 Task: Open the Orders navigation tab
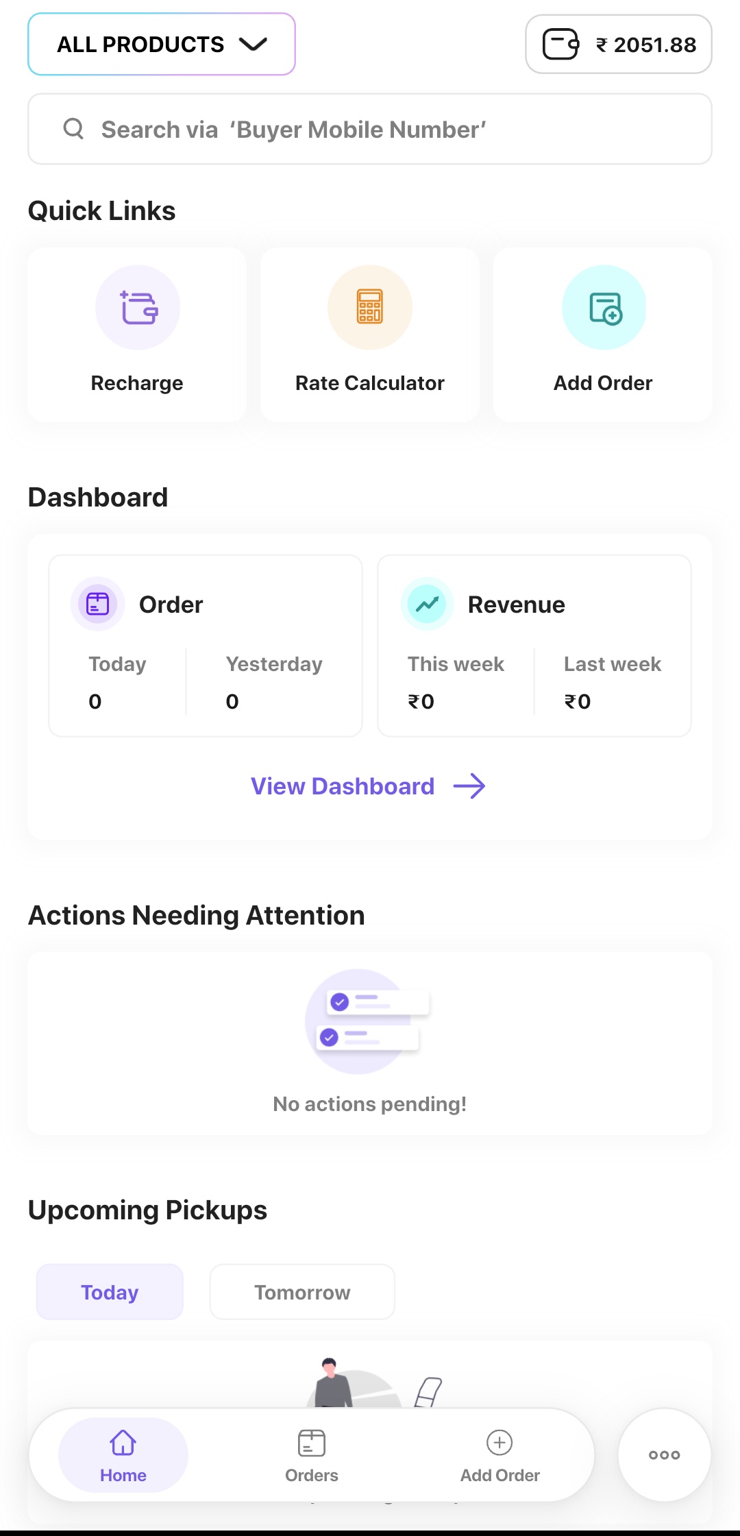312,1454
